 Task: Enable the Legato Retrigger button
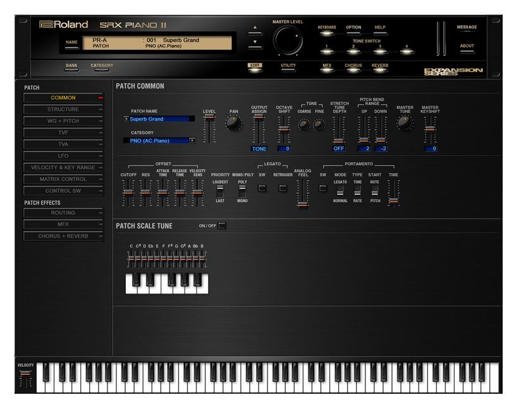pyautogui.click(x=283, y=189)
